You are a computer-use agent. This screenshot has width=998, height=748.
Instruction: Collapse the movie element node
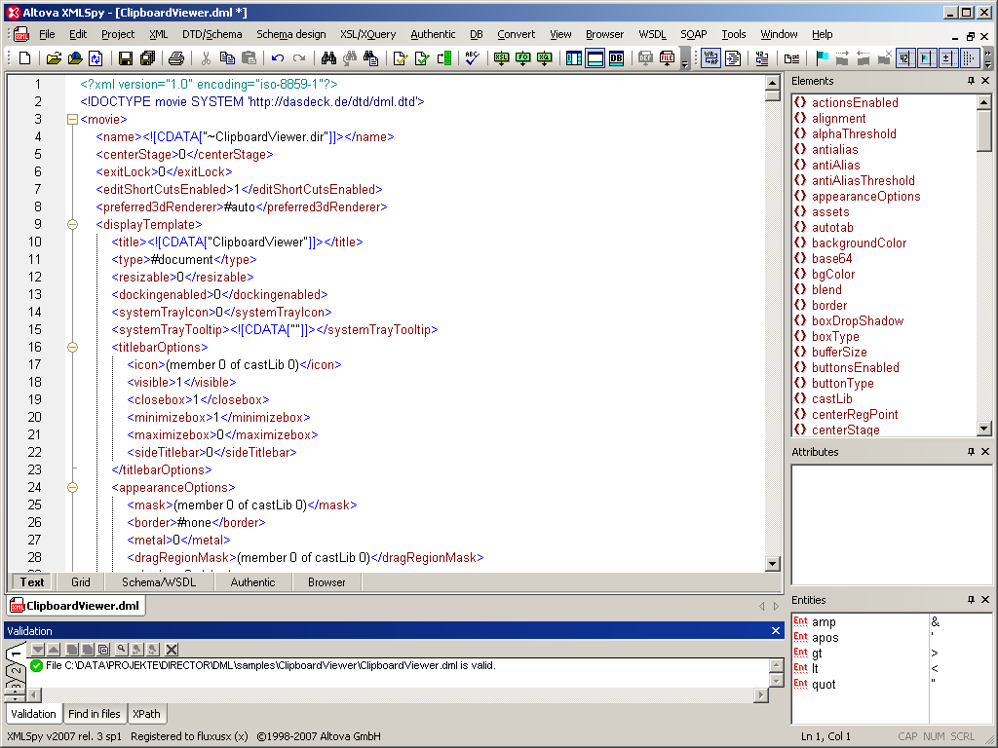tap(72, 119)
